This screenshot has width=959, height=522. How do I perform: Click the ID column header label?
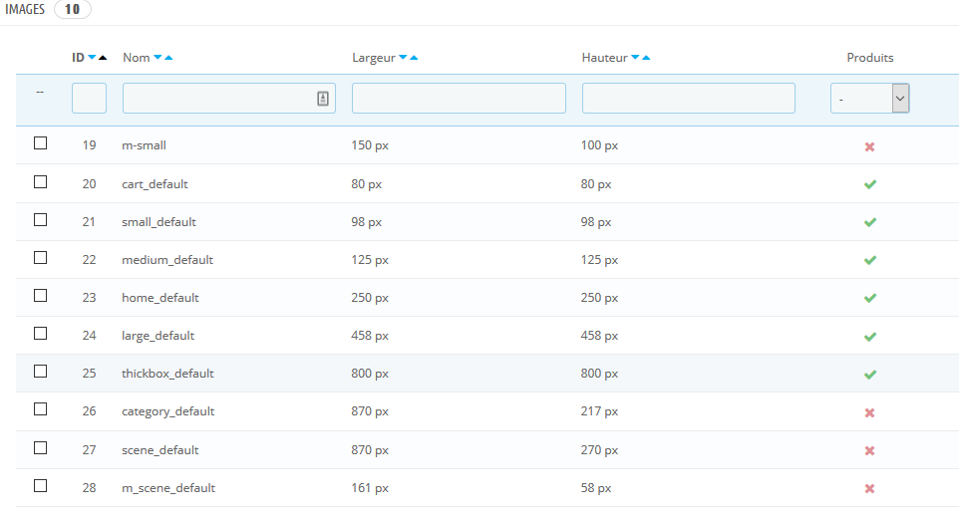[x=78, y=58]
